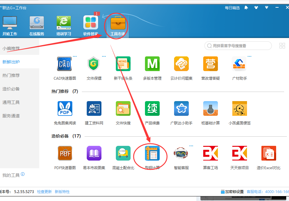Viewport: 289px width, 201px height.
Task: Click the version number 5.2.55.5273
Action: click(x=24, y=192)
